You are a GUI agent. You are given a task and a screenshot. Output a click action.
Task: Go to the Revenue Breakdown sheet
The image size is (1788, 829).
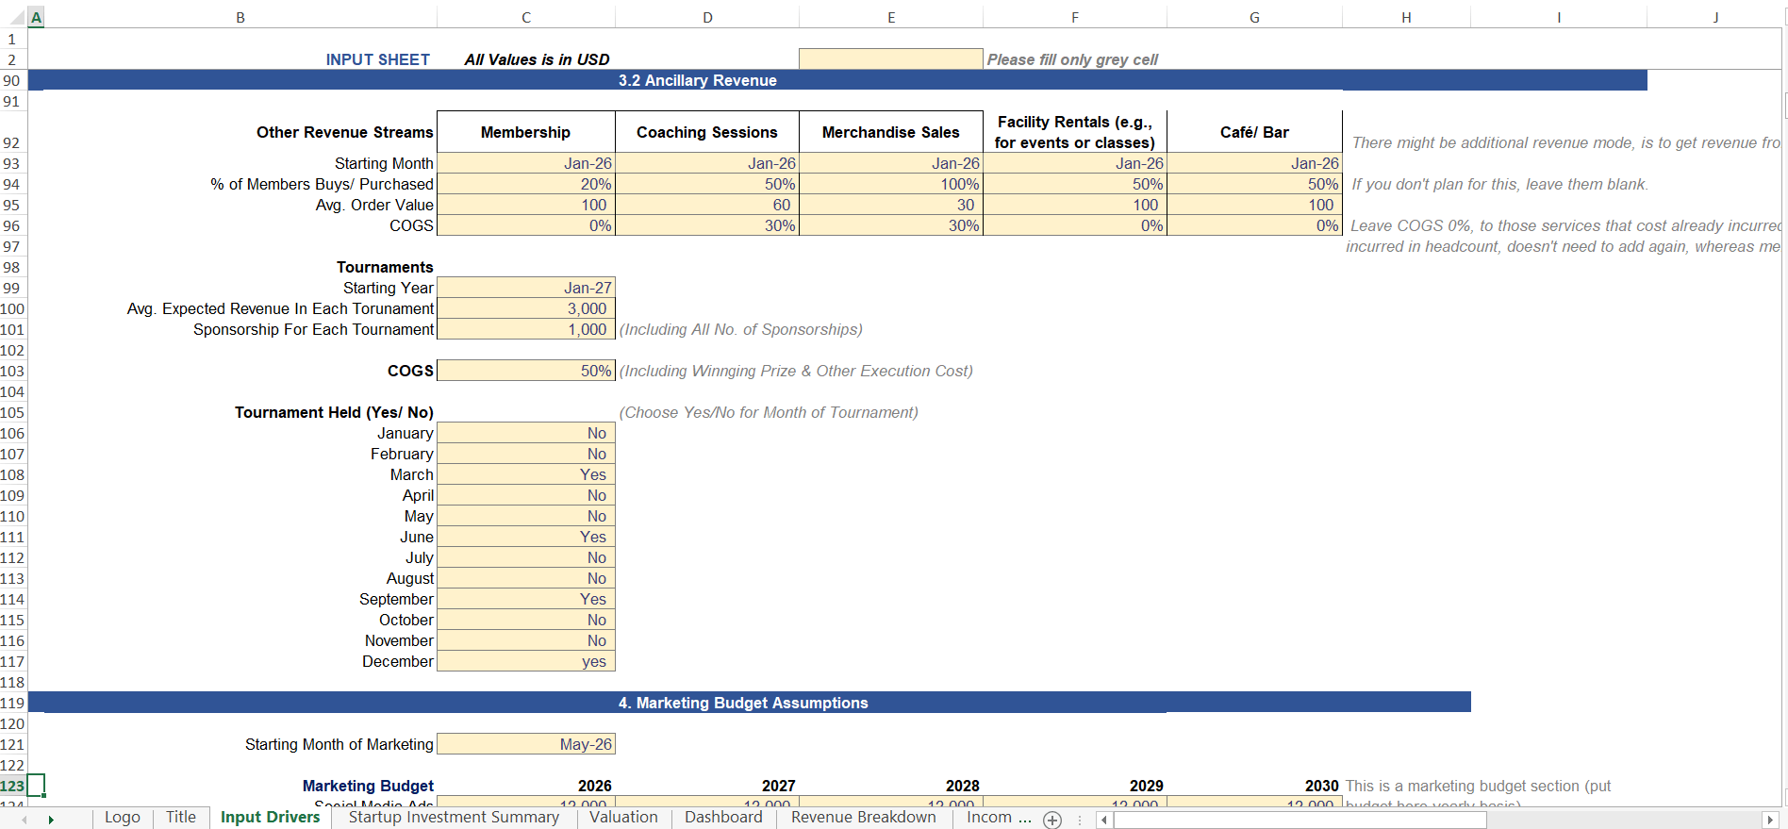coord(863,818)
